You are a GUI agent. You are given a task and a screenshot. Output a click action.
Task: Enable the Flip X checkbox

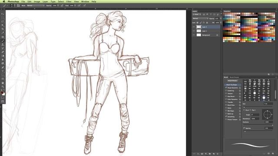coord(244,110)
